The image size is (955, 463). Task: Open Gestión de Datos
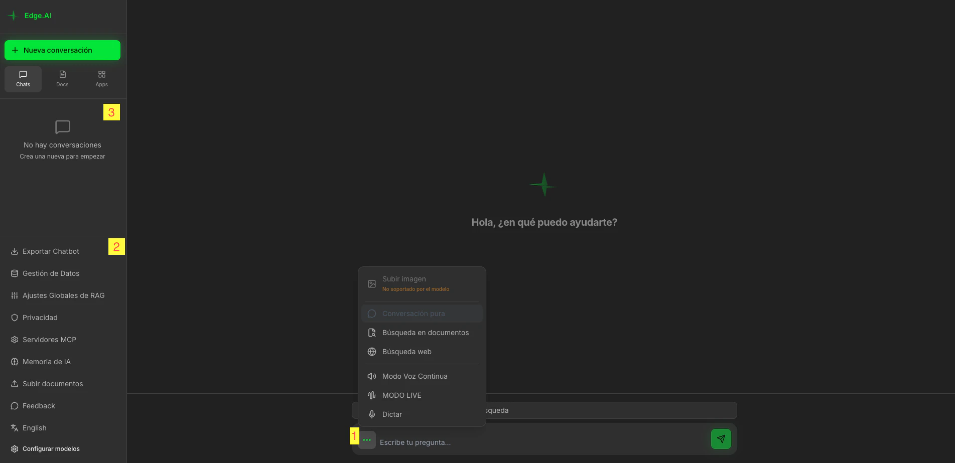pos(63,273)
